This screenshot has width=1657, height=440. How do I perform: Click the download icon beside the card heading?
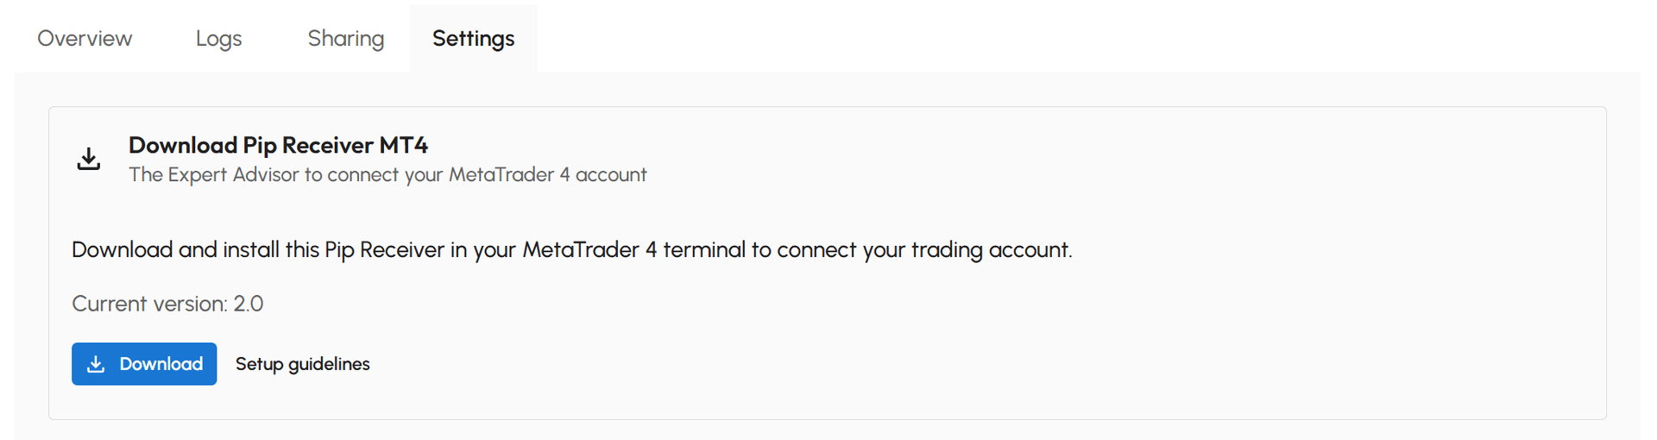[x=89, y=159]
